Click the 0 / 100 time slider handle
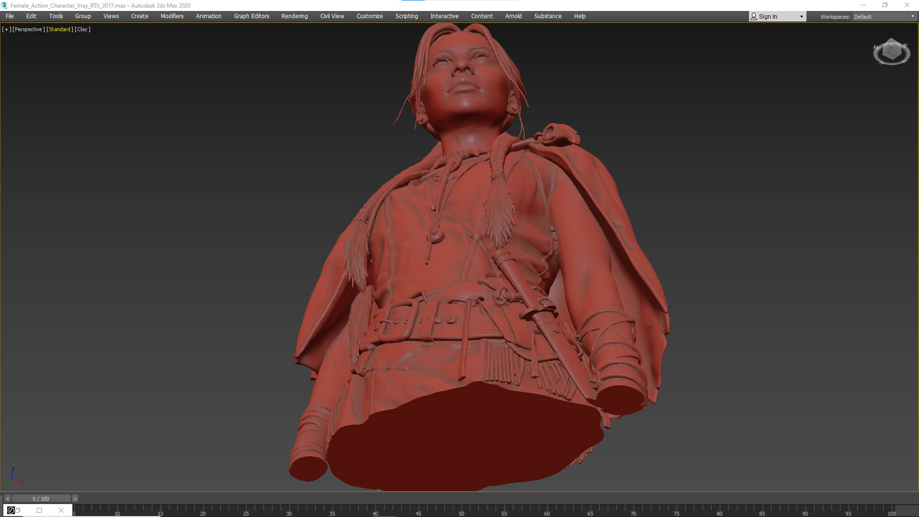The height and width of the screenshot is (517, 919). [41, 499]
